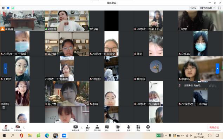Raise hand in the meeting
The height and width of the screenshot is (139, 223).
[129, 128]
